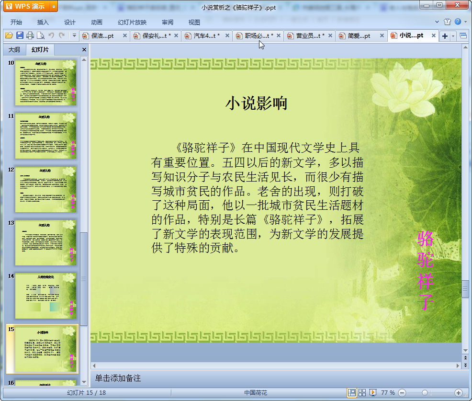Select slide 14 thumbnail
472x401 pixels.
[45, 296]
